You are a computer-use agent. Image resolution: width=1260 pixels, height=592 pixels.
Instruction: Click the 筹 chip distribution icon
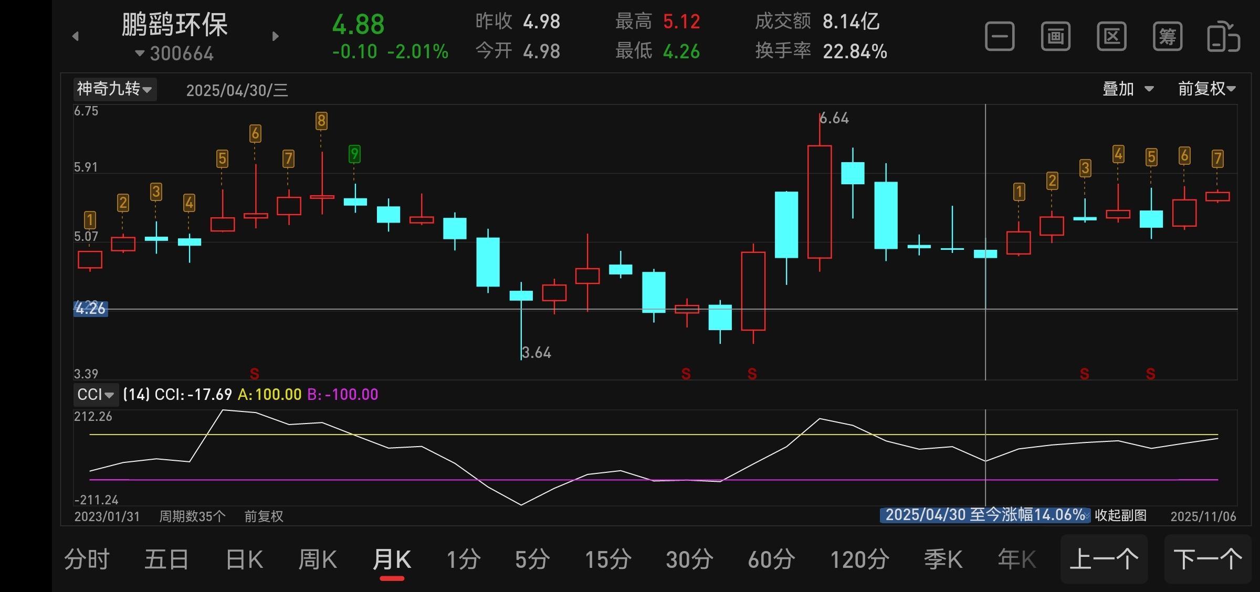click(x=1167, y=37)
